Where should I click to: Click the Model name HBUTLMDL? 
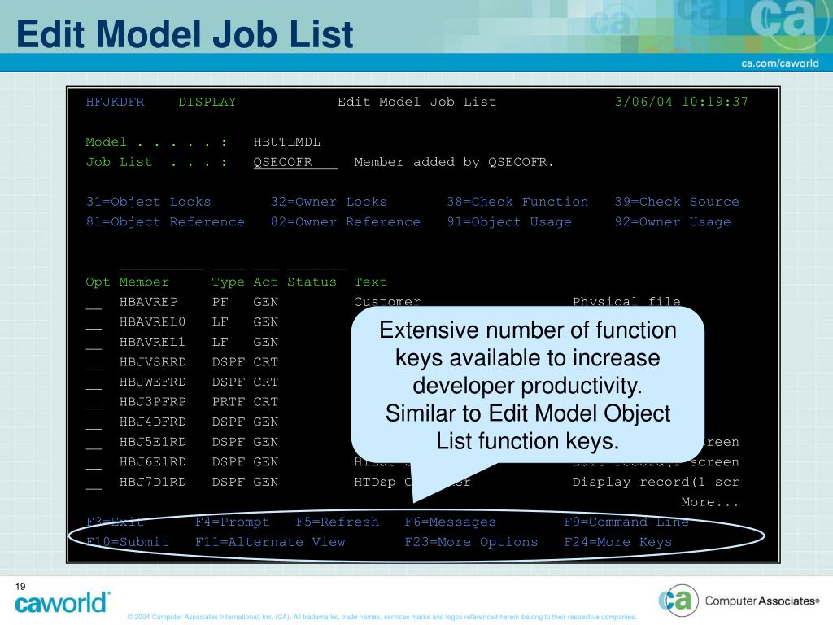(x=287, y=142)
